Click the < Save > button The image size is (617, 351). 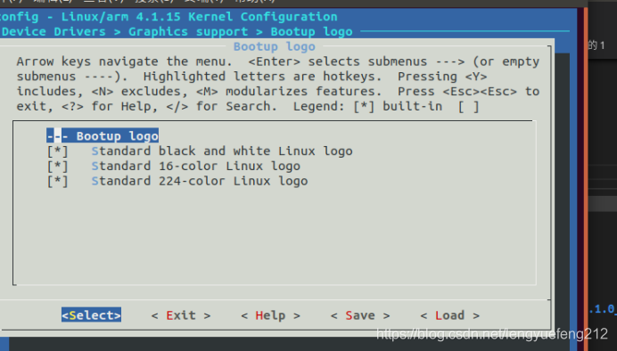[360, 315]
